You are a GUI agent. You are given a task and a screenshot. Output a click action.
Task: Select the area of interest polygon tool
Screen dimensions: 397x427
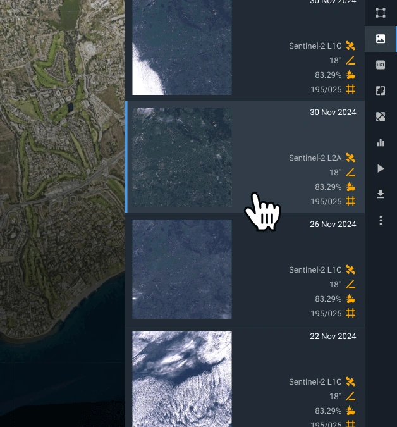pos(381,13)
